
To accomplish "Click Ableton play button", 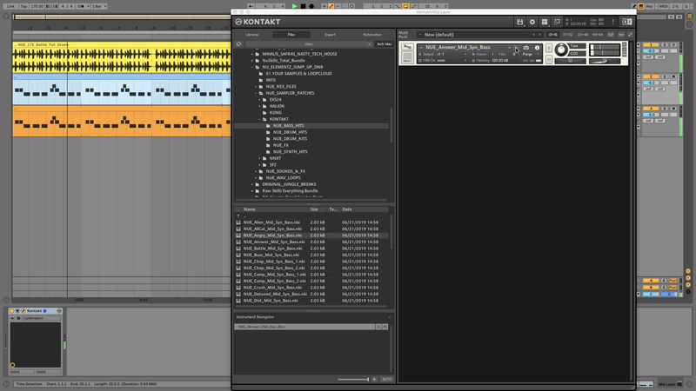I will point(294,6).
